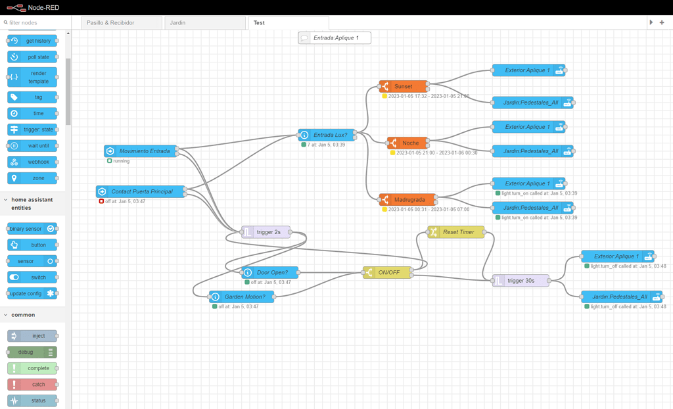Screen dimensions: 673x409
Task: Select the switch node under home assistant entities
Action: 31,277
